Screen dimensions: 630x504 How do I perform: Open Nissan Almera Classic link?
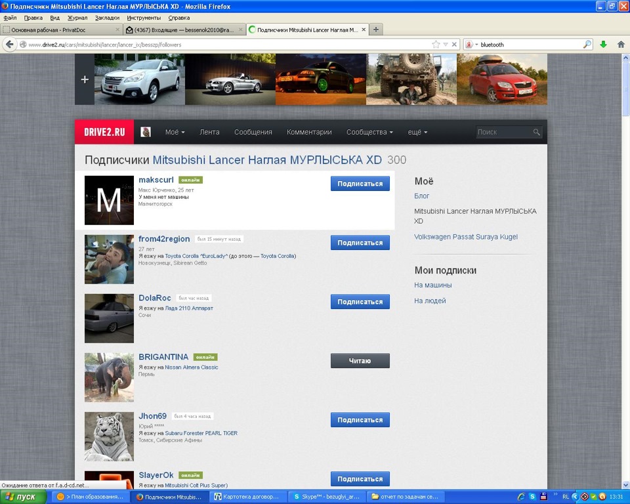coord(191,367)
